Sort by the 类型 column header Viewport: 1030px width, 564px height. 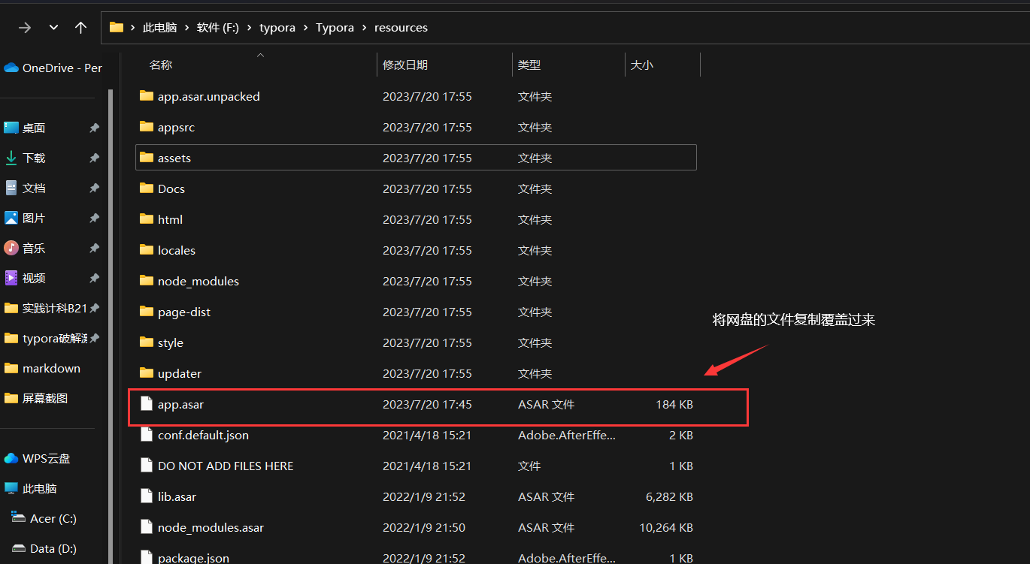pos(529,65)
